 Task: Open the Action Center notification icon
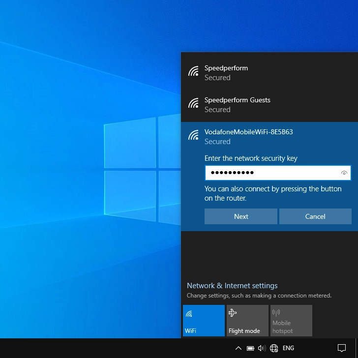342,348
